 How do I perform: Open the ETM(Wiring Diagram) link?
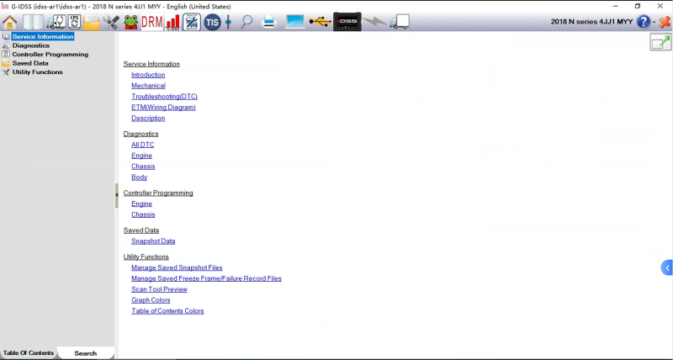coord(163,108)
